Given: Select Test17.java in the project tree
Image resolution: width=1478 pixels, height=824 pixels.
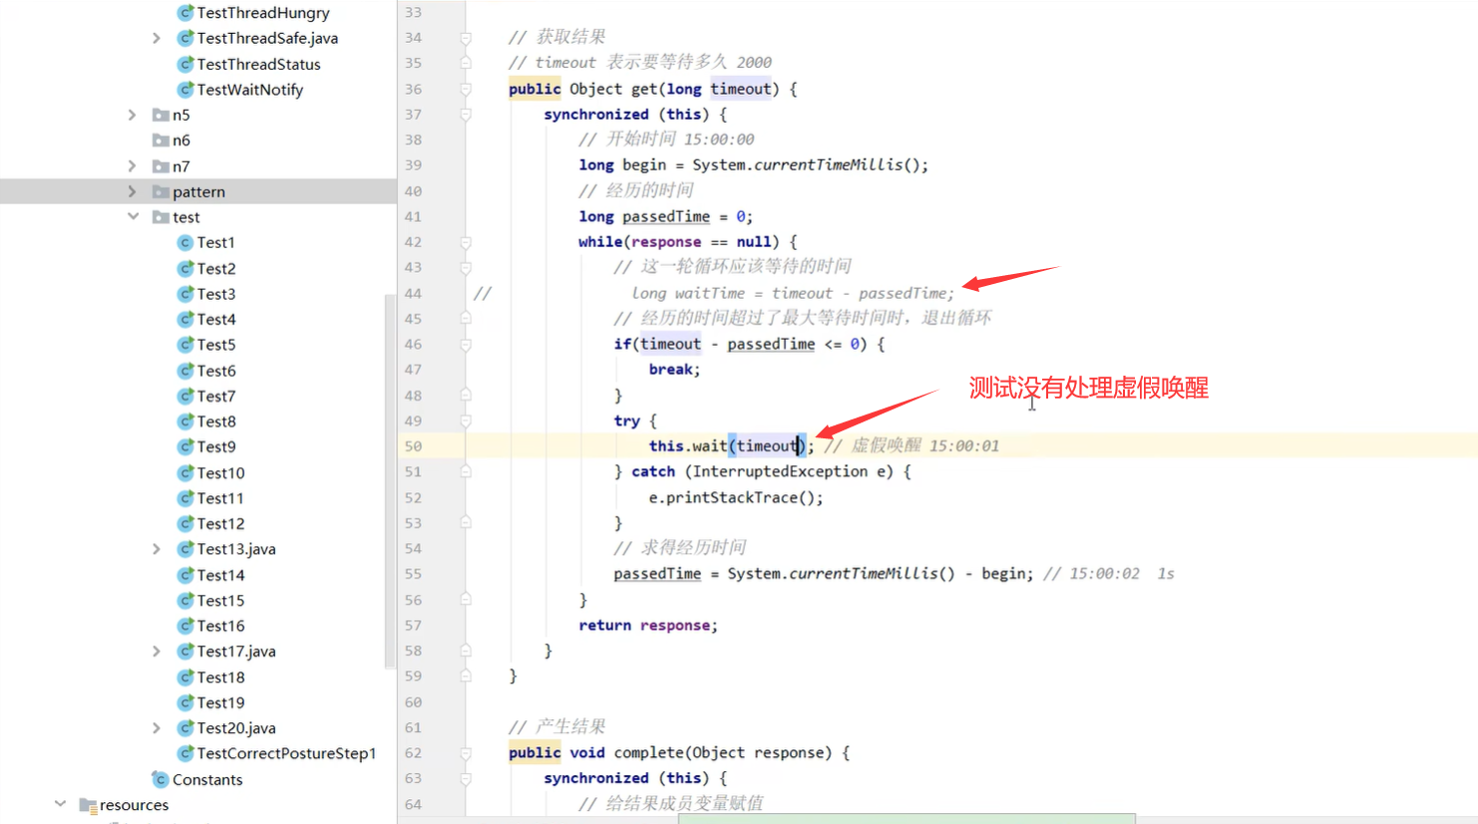Looking at the screenshot, I should [x=236, y=651].
